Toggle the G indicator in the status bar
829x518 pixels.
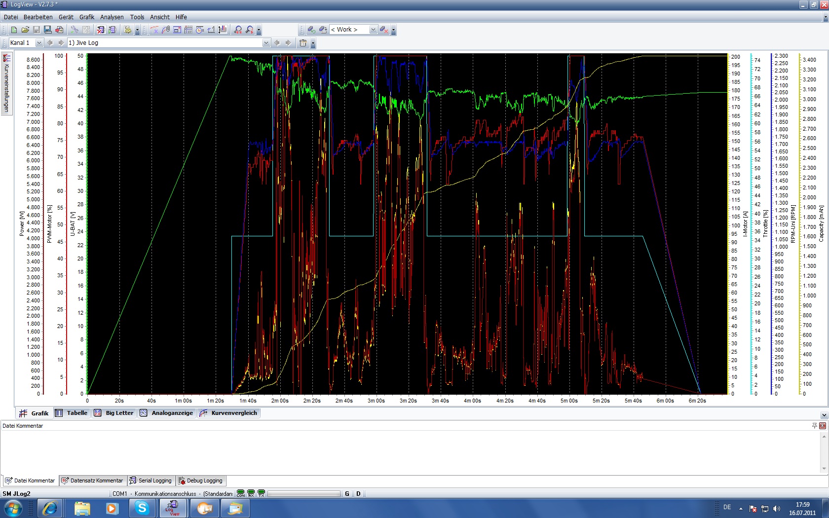[x=347, y=494]
